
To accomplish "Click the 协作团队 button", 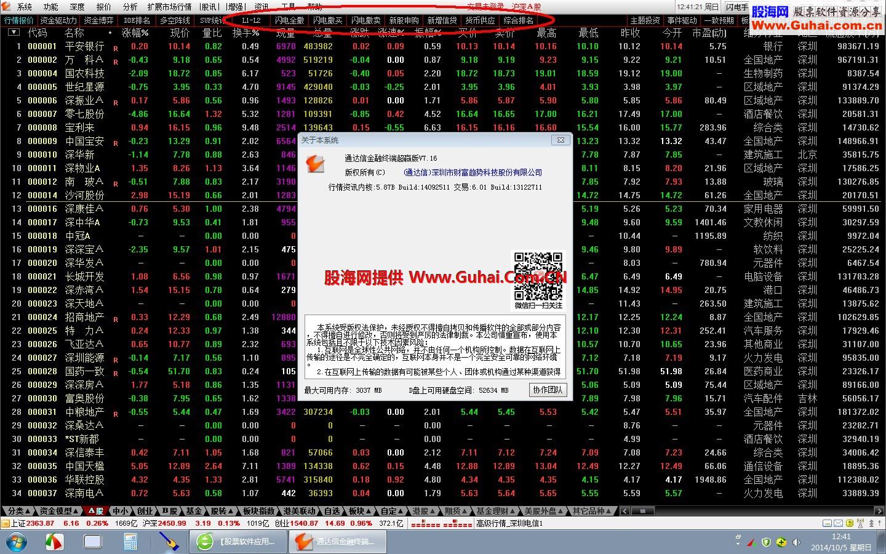I will point(548,390).
